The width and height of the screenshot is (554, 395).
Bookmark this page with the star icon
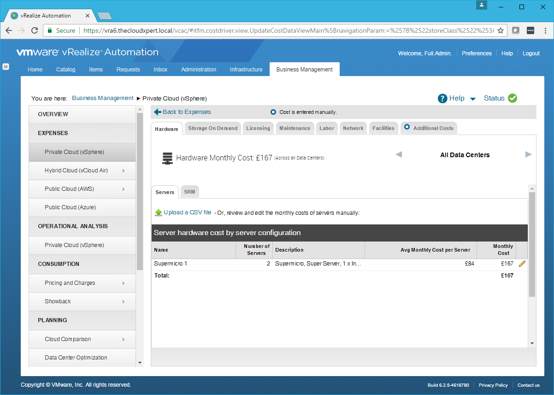[501, 30]
